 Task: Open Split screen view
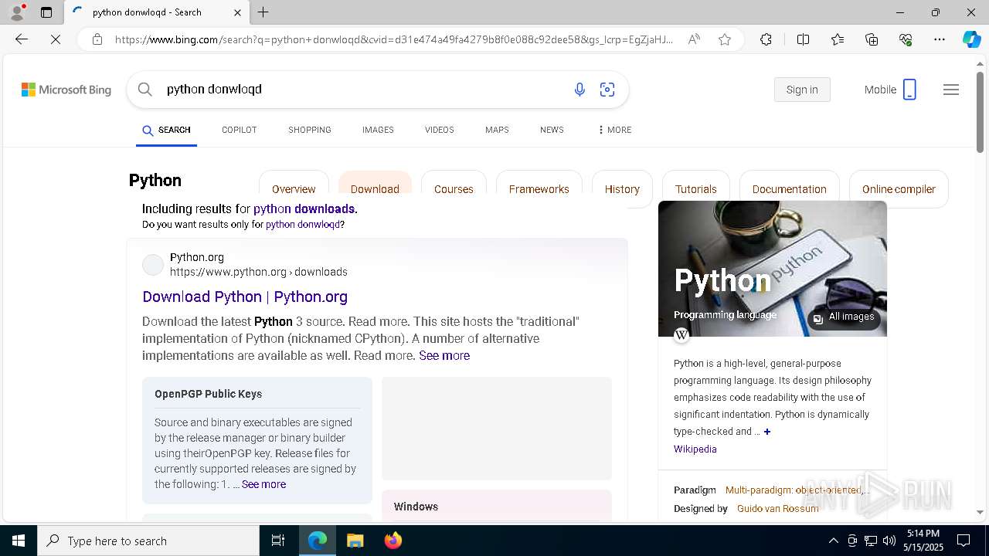803,39
